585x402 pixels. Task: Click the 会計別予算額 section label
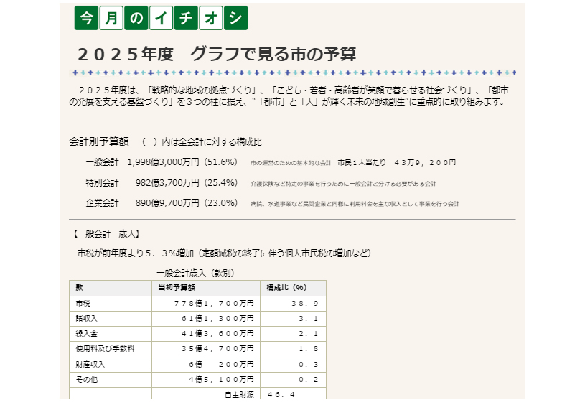99,142
